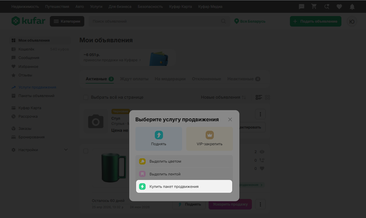Open Услуги top menu item

pos(96,7)
